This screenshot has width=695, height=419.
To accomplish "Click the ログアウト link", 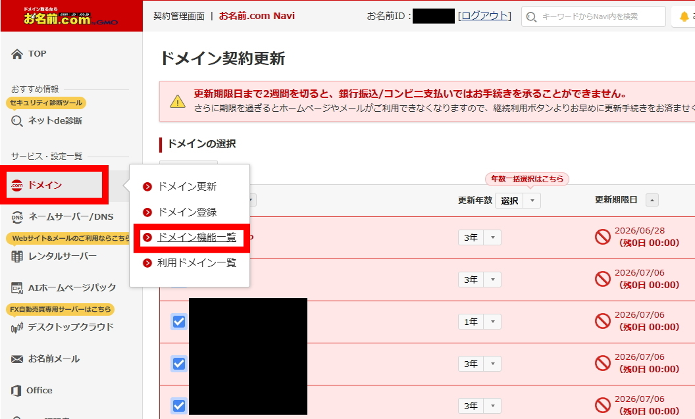I will (484, 16).
